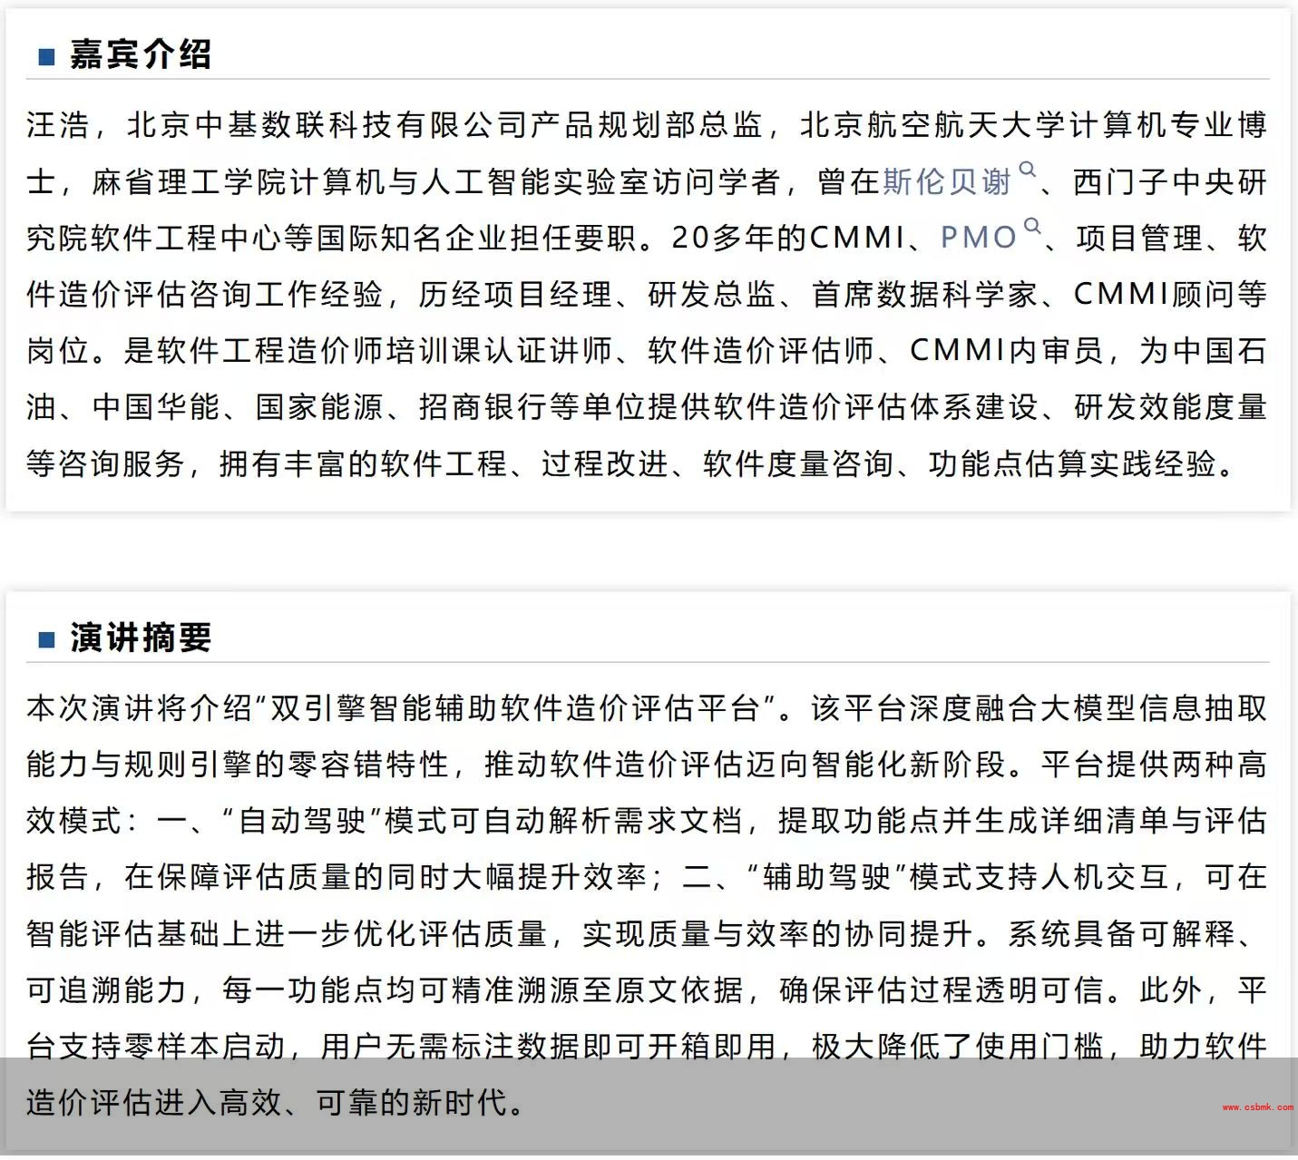Click the speaker name 汪浩
This screenshot has width=1298, height=1160.
[58, 125]
